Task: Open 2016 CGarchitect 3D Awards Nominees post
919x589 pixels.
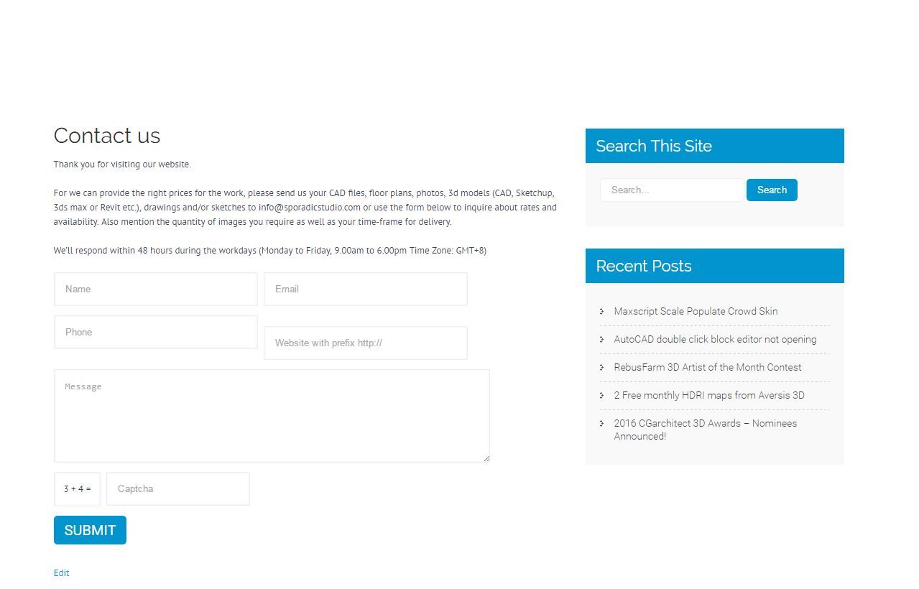Action: click(x=706, y=430)
